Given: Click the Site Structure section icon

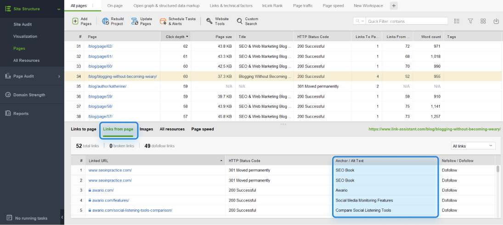Looking at the screenshot, I should click(8, 9).
